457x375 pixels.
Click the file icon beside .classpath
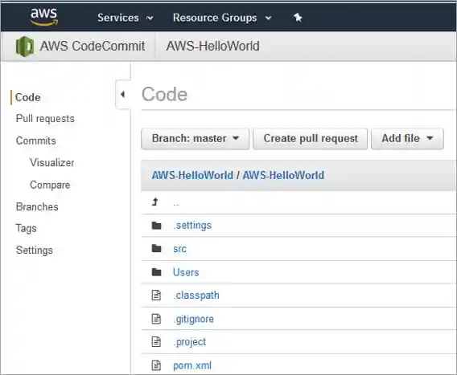(156, 295)
